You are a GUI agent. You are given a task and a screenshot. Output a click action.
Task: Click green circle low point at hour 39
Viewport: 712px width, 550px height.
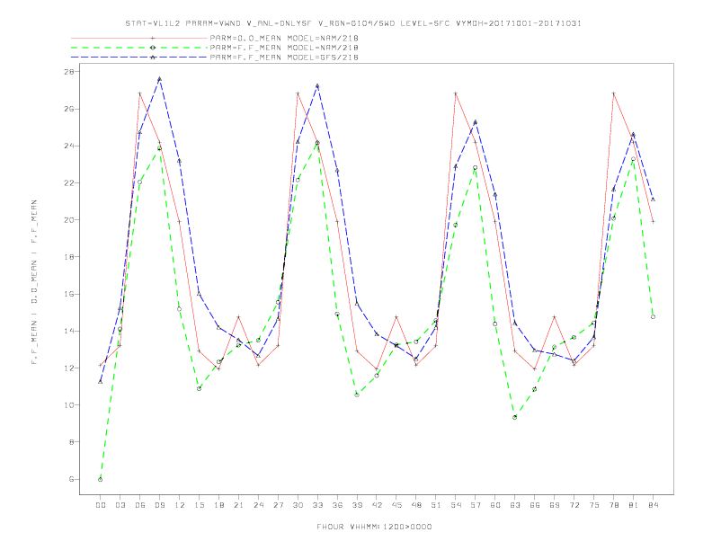point(357,395)
